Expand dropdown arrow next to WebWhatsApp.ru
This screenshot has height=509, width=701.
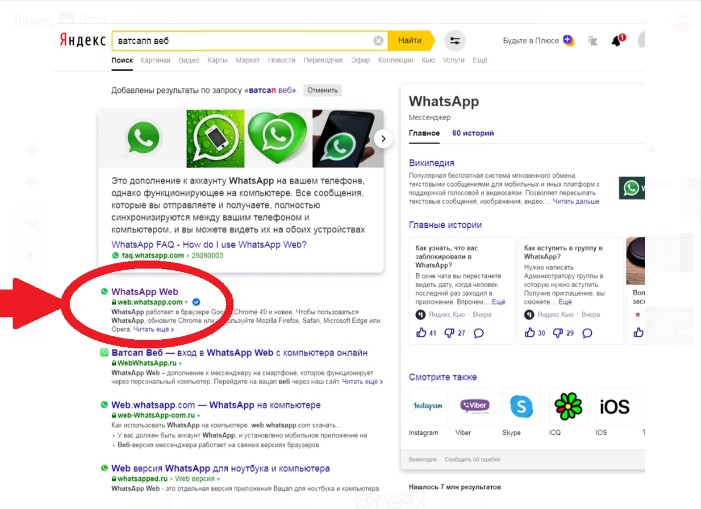click(x=181, y=364)
